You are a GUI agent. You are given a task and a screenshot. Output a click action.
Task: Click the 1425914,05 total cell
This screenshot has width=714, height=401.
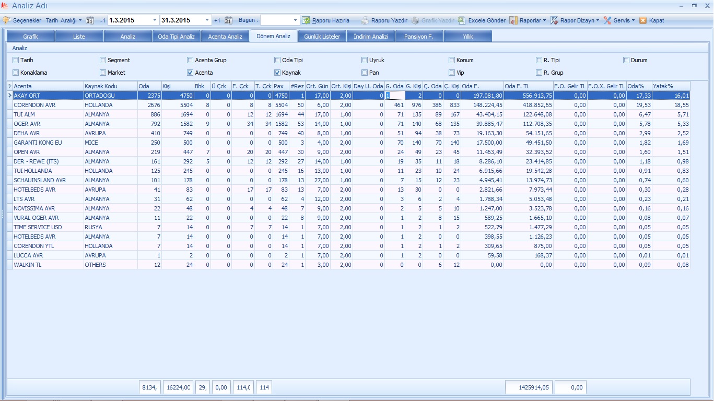529,387
